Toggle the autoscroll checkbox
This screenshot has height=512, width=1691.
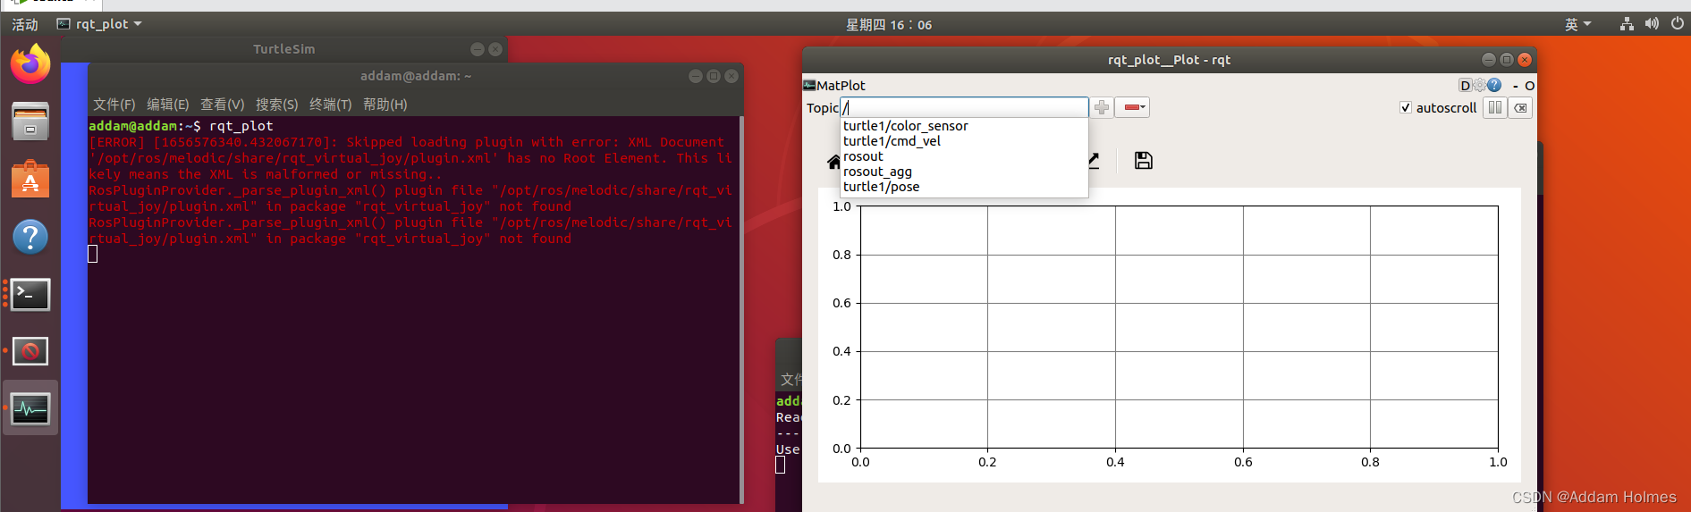tap(1405, 108)
